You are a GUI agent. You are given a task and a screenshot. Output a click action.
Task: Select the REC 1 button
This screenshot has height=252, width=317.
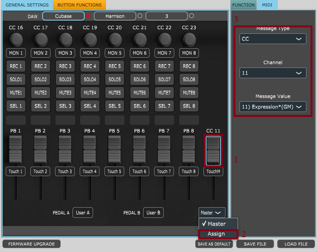[x=16, y=66]
